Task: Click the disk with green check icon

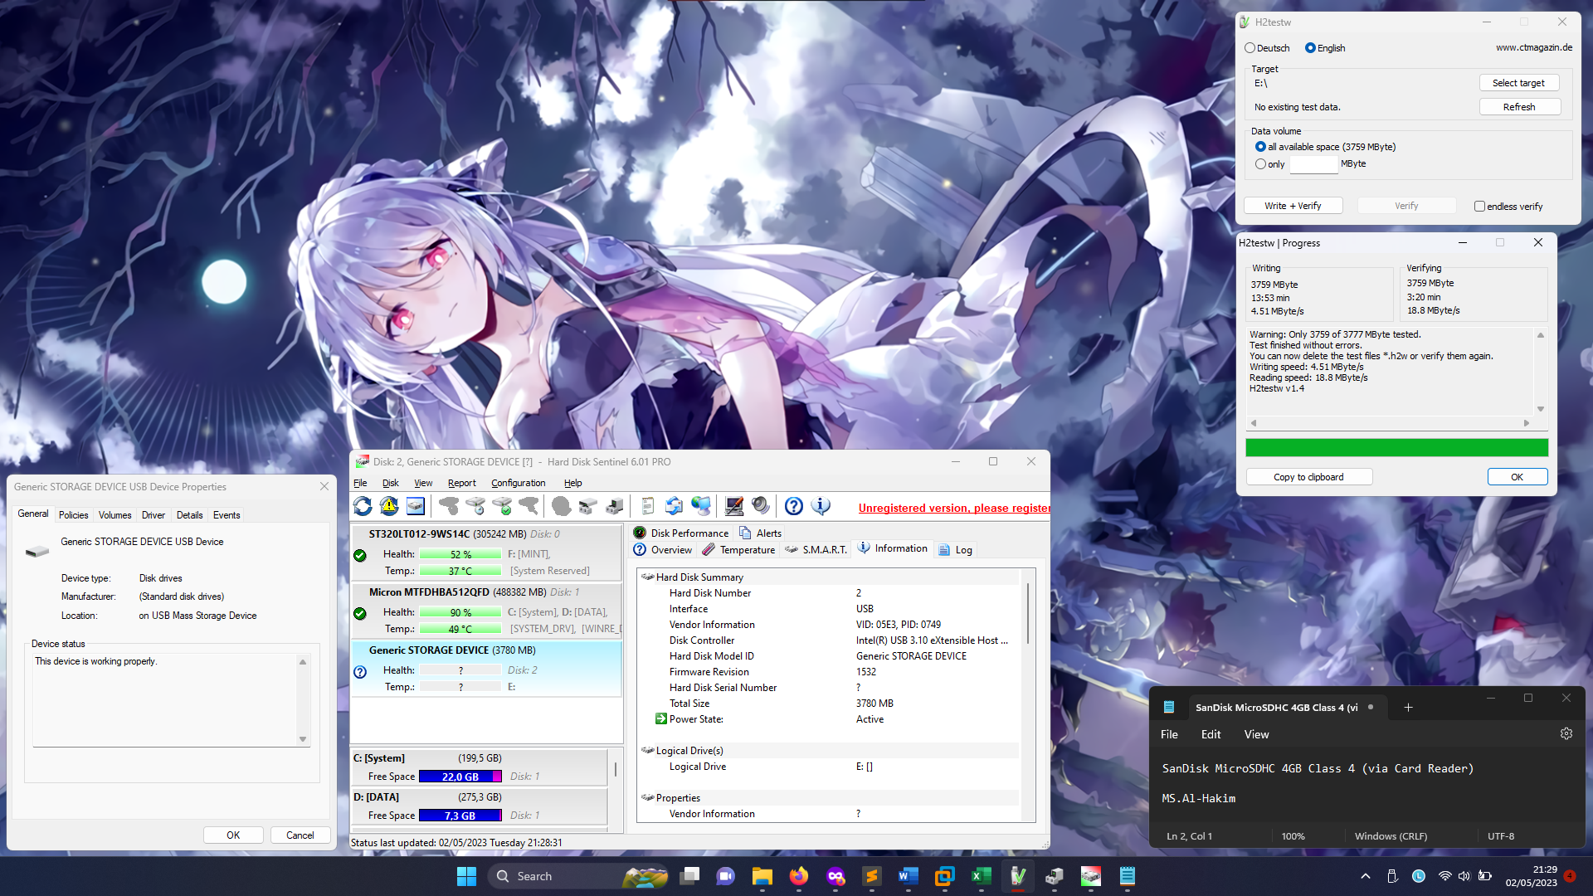Action: (x=502, y=505)
